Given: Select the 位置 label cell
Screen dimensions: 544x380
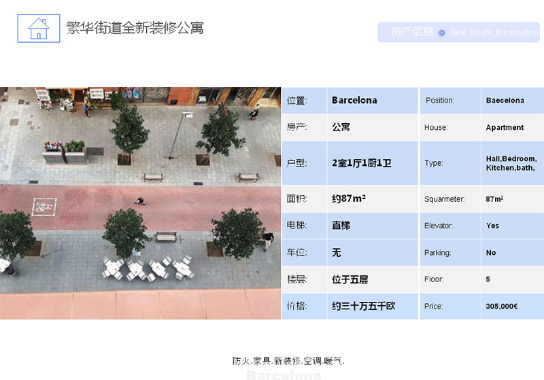Looking at the screenshot, I should [x=304, y=101].
